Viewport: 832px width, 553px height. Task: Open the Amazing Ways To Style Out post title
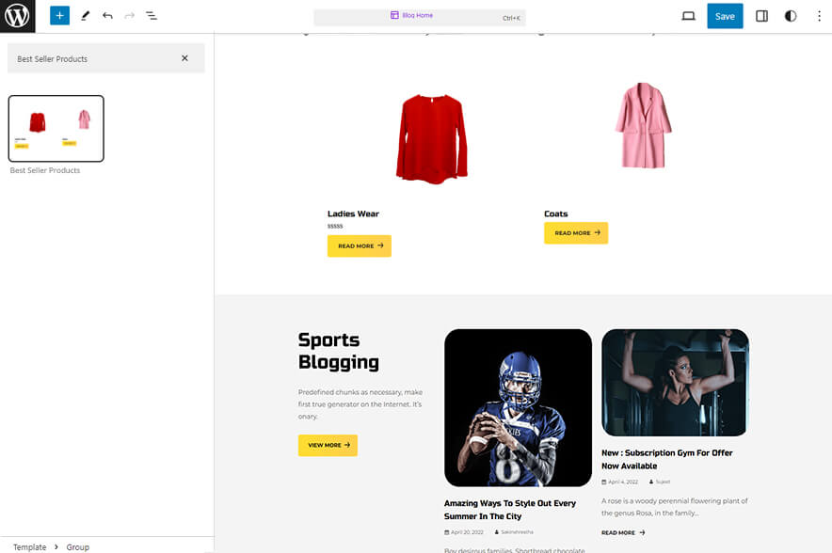pyautogui.click(x=510, y=509)
